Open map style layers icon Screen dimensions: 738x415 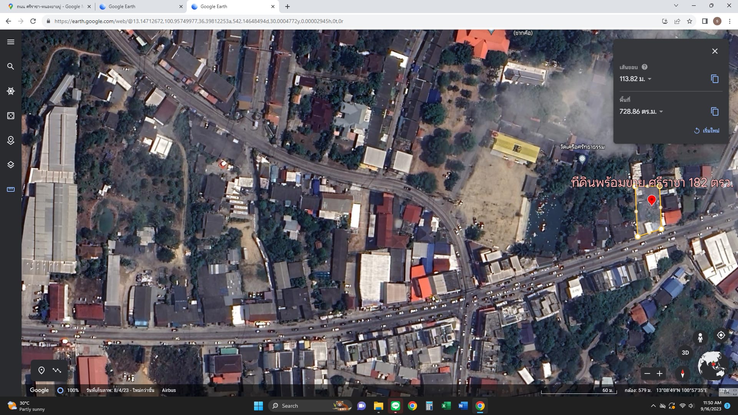(11, 165)
